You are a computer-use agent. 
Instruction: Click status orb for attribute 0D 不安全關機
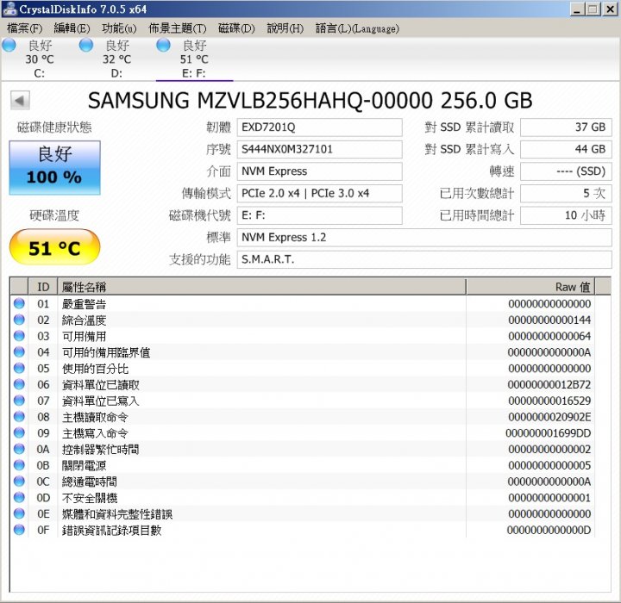(19, 497)
